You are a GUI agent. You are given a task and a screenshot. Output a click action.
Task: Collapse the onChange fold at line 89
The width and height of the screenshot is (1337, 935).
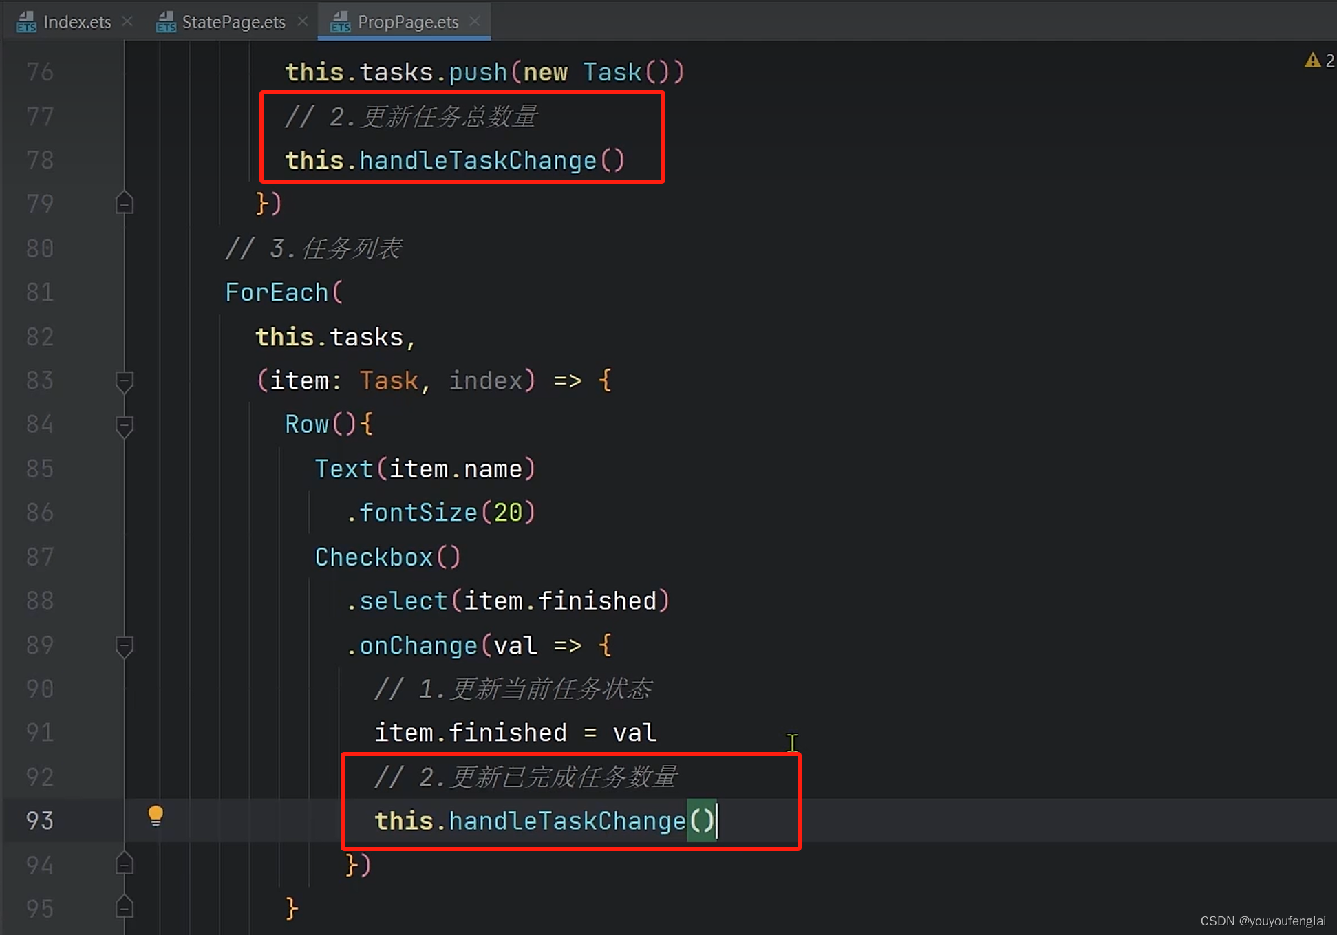click(x=125, y=647)
